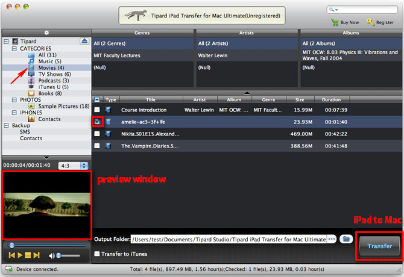
Task: Stop the preview playback
Action: tap(28, 255)
